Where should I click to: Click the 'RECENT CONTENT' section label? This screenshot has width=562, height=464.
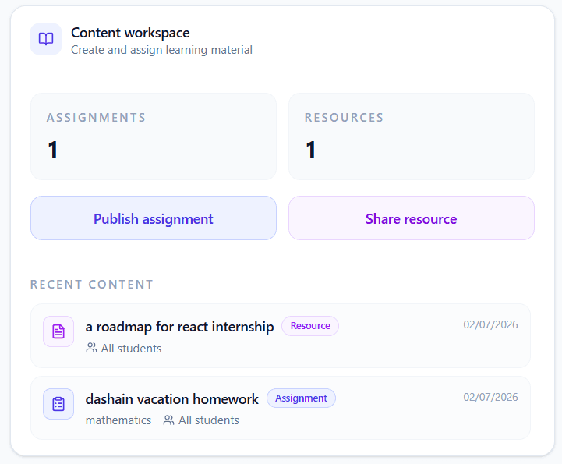pos(92,285)
